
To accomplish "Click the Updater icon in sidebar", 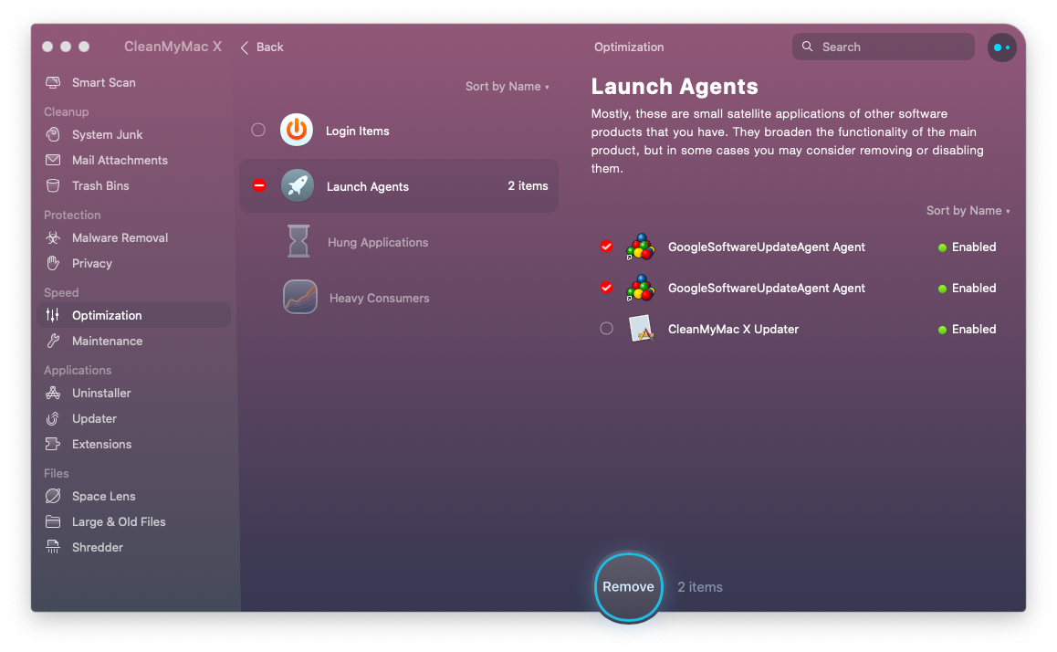I will click(x=53, y=418).
